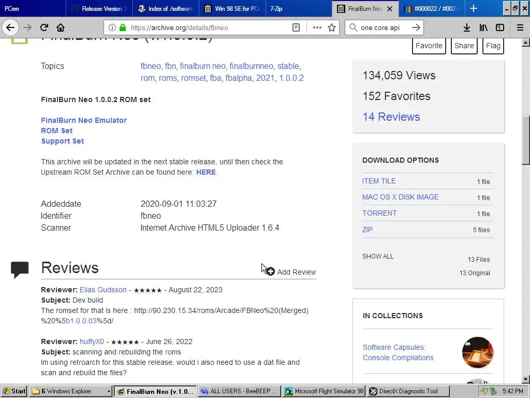The height and width of the screenshot is (398, 530).
Task: Select MAC OS X DISK IMAGE download
Action: coord(400,197)
